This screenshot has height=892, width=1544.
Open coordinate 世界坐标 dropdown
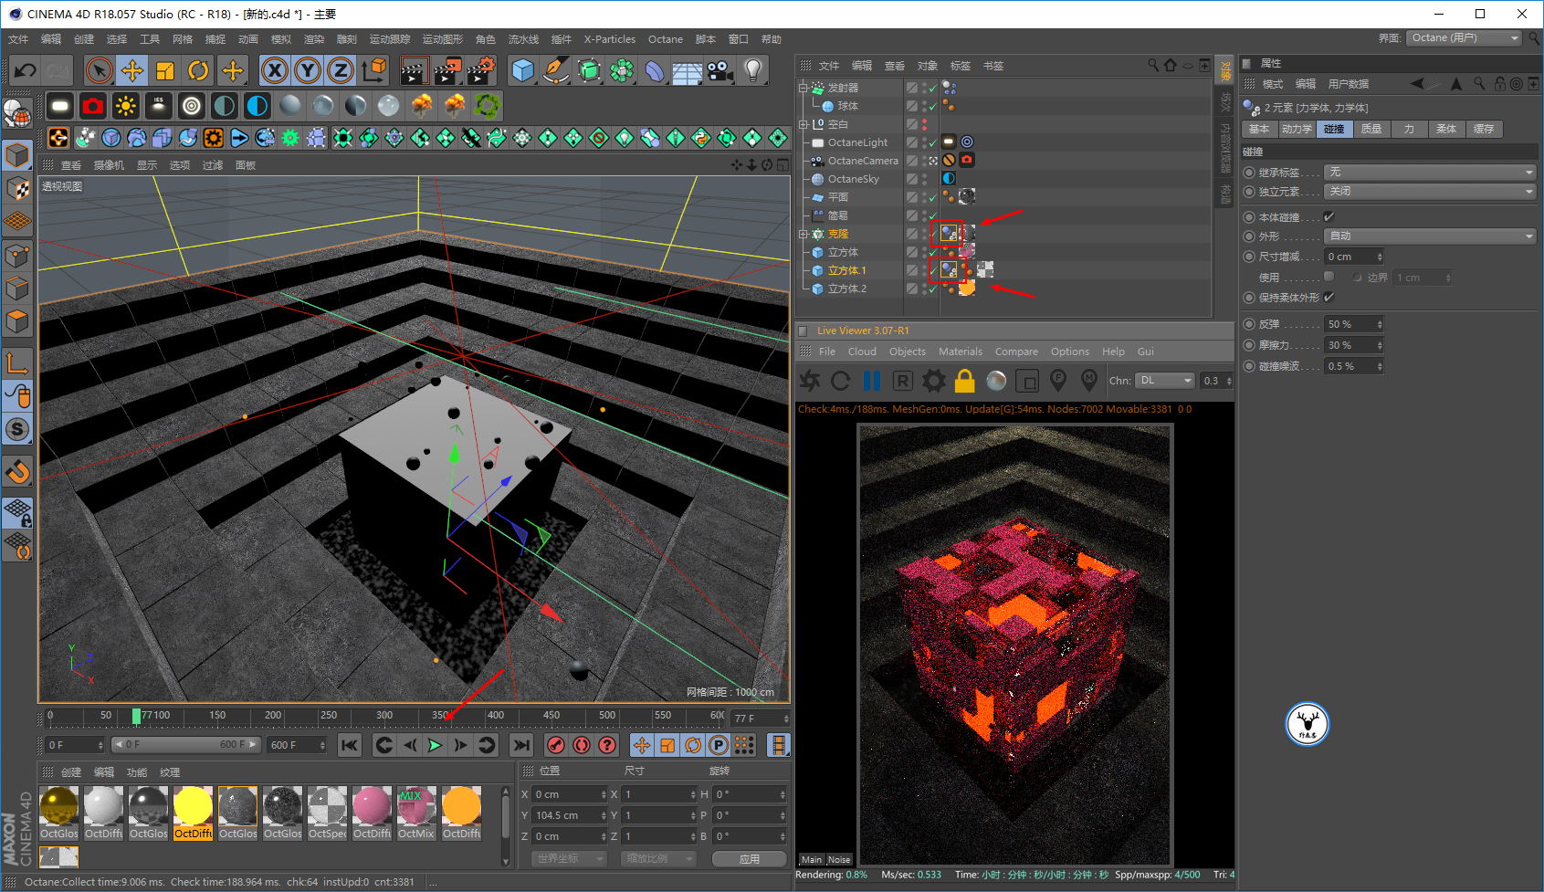(x=569, y=858)
